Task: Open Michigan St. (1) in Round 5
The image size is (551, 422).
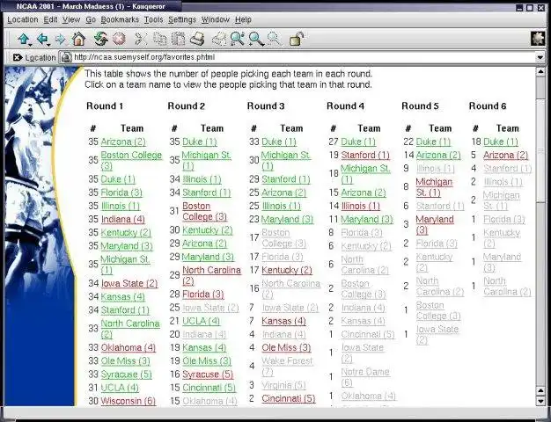Action: (x=434, y=187)
